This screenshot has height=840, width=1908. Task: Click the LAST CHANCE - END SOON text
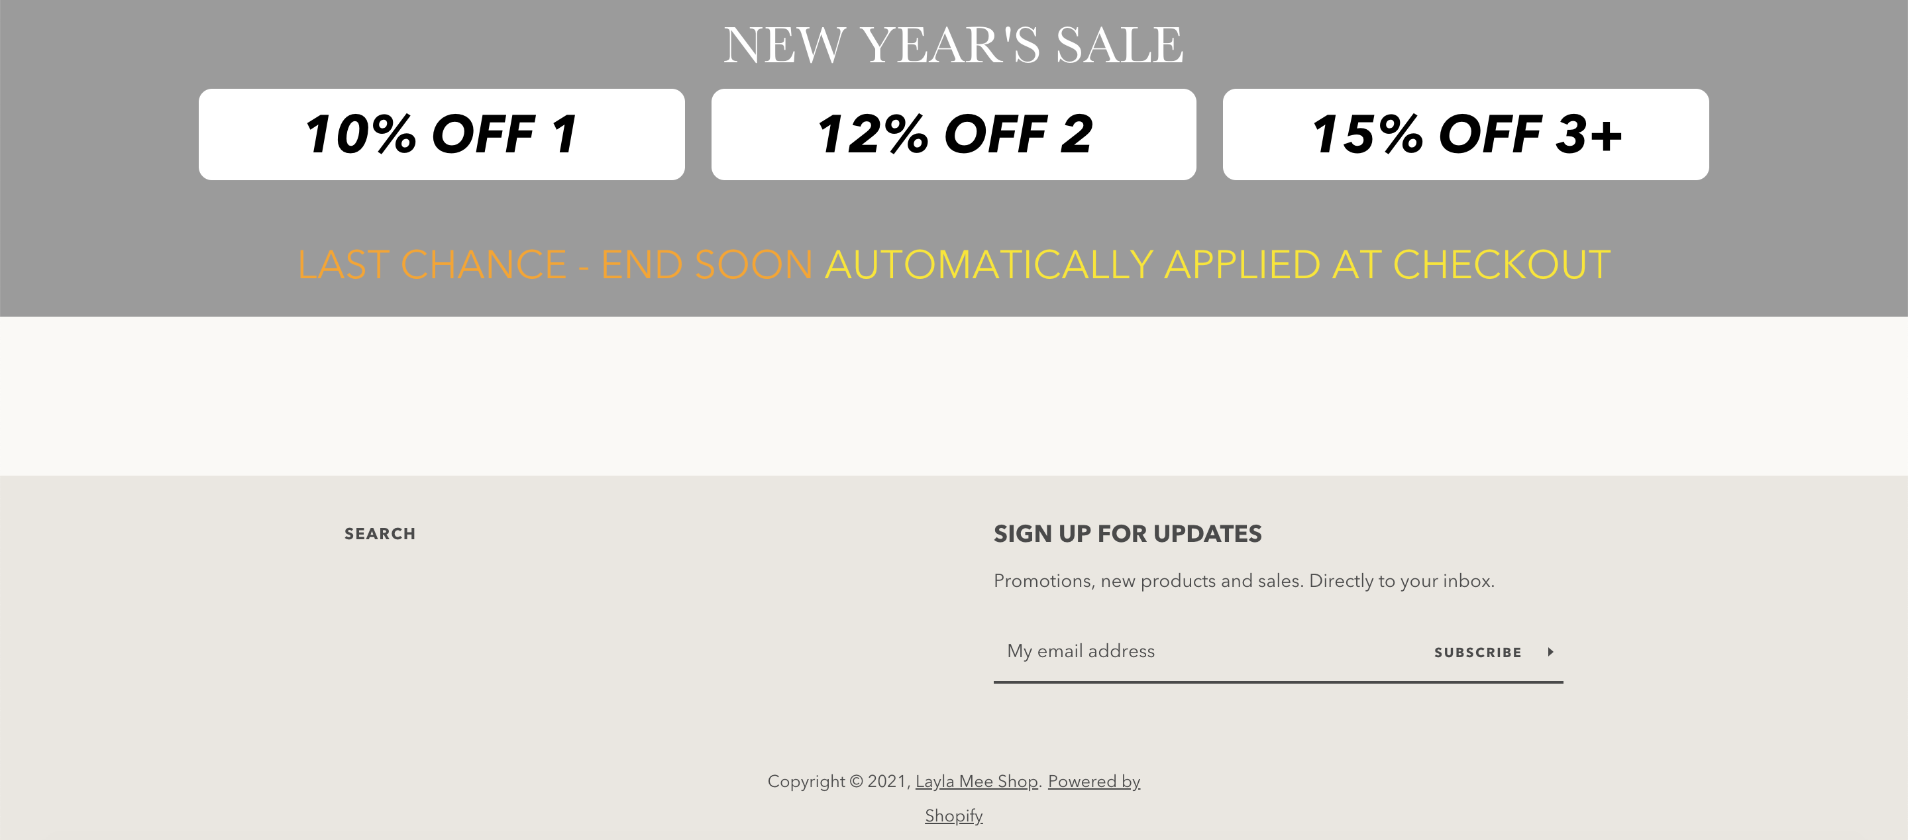tap(555, 264)
